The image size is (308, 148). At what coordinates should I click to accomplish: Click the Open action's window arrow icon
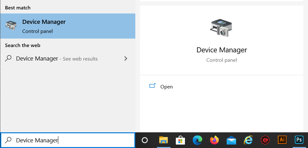point(152,86)
